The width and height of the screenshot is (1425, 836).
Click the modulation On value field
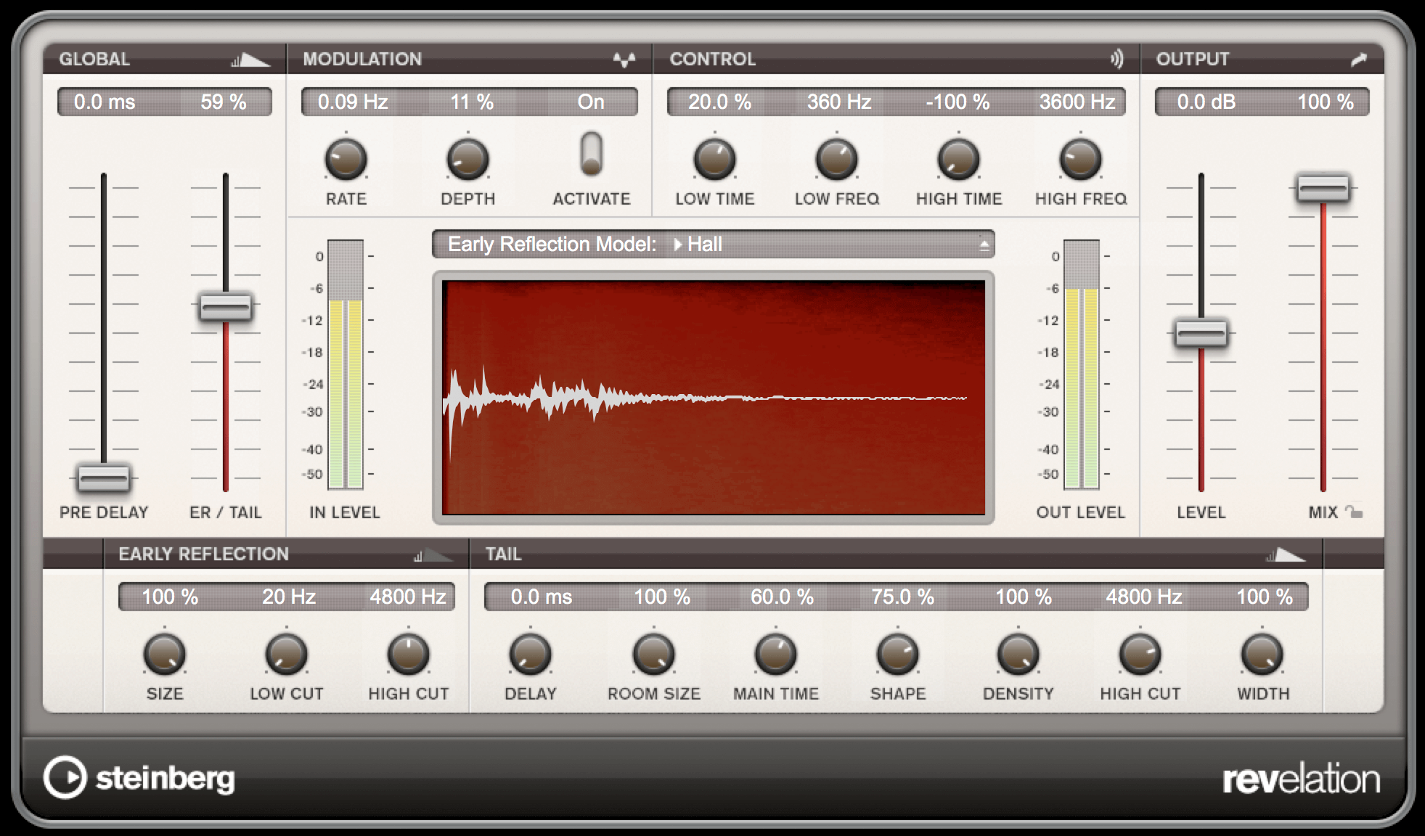(591, 102)
